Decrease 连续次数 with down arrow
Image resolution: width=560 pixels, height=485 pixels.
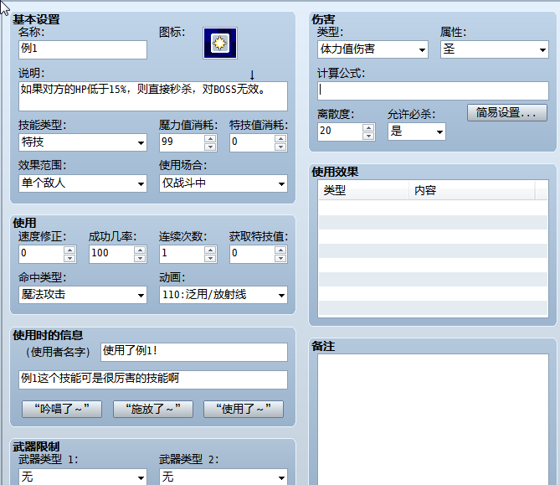pyautogui.click(x=210, y=258)
